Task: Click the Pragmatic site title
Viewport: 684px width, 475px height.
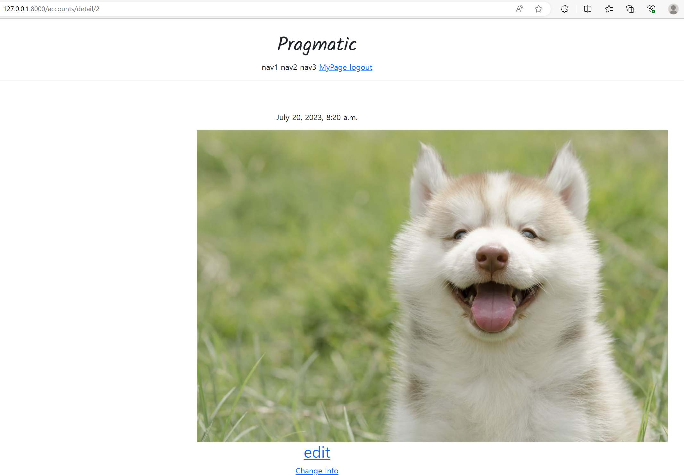Action: click(317, 44)
